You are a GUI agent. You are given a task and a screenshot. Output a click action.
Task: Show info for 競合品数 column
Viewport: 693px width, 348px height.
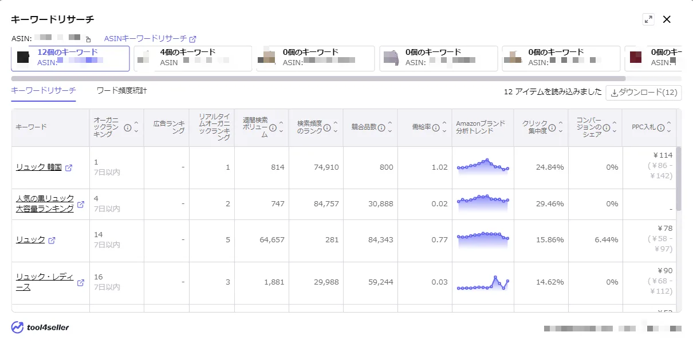pyautogui.click(x=381, y=127)
